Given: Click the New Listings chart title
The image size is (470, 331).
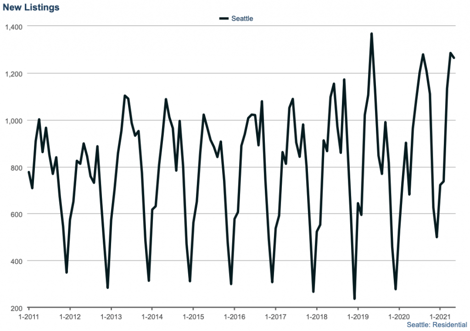Looking at the screenshot, I should coord(31,7).
